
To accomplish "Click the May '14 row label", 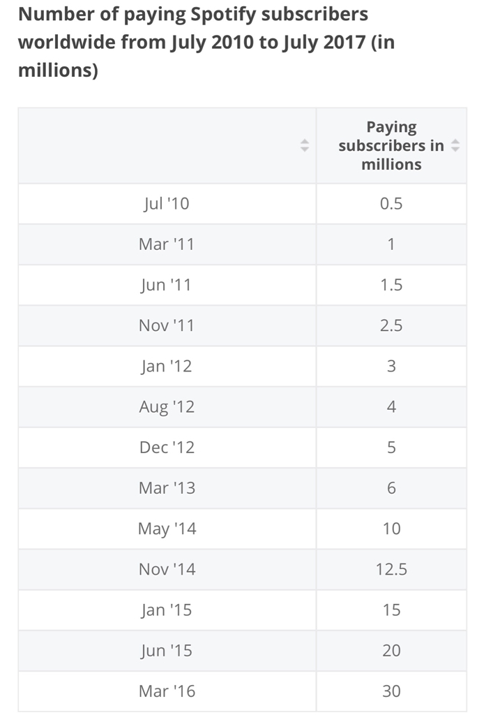I will 167,529.
